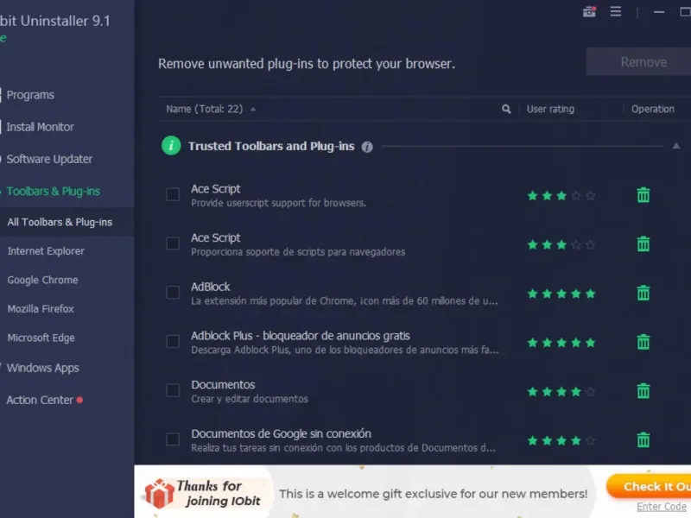Image resolution: width=691 pixels, height=518 pixels.
Task: Click trash icon for Ace Script 'Proporciona soporte' row
Action: coord(643,244)
